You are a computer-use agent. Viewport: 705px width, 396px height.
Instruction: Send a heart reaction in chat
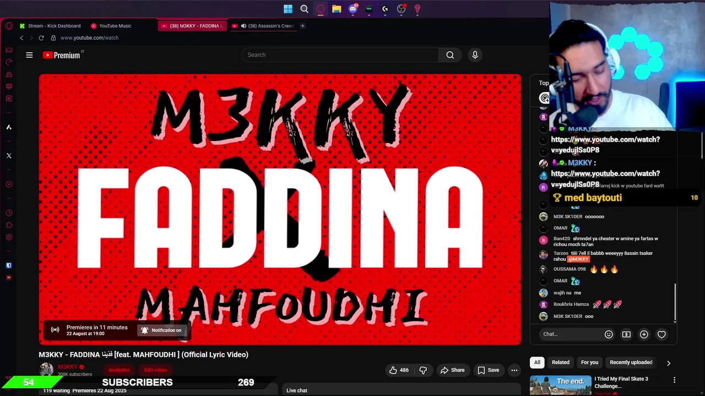[661, 334]
